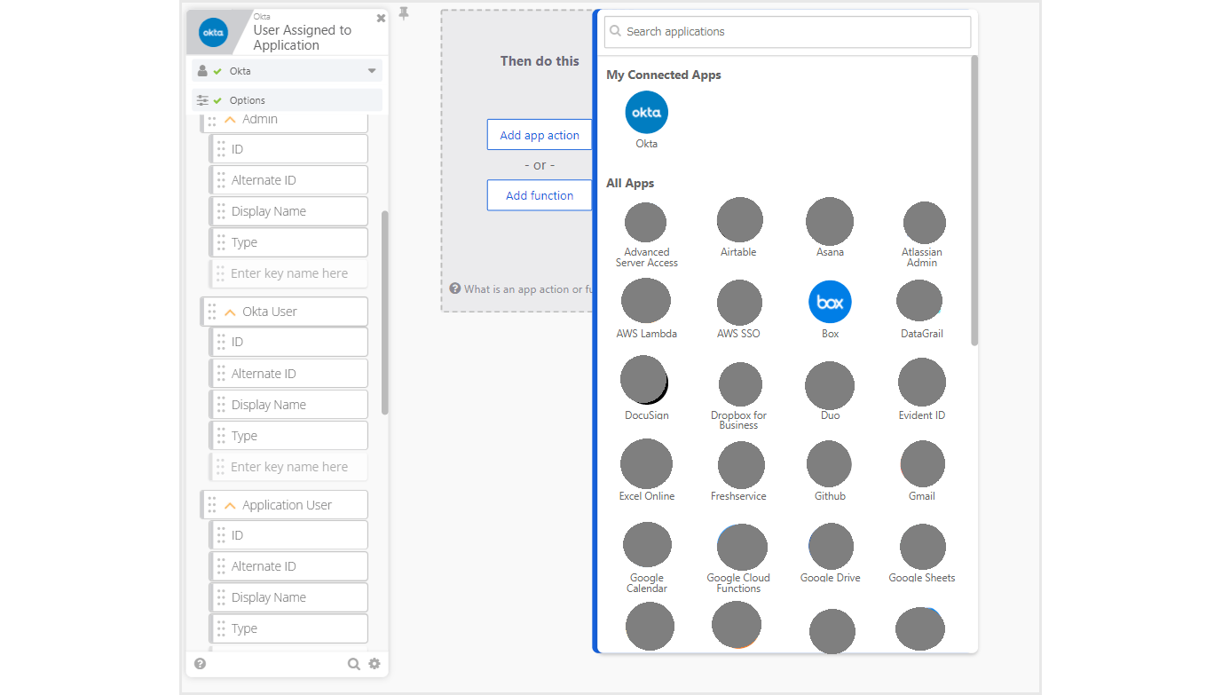Collapse the Admin output group
Screen dimensions: 1222x695
tap(230, 120)
